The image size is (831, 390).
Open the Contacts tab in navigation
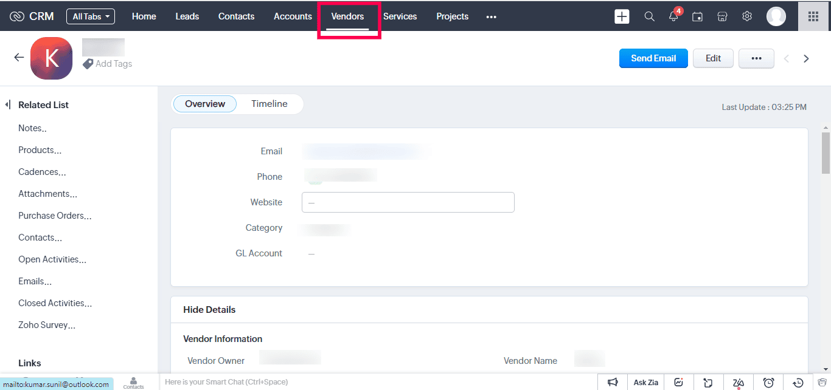(x=237, y=16)
